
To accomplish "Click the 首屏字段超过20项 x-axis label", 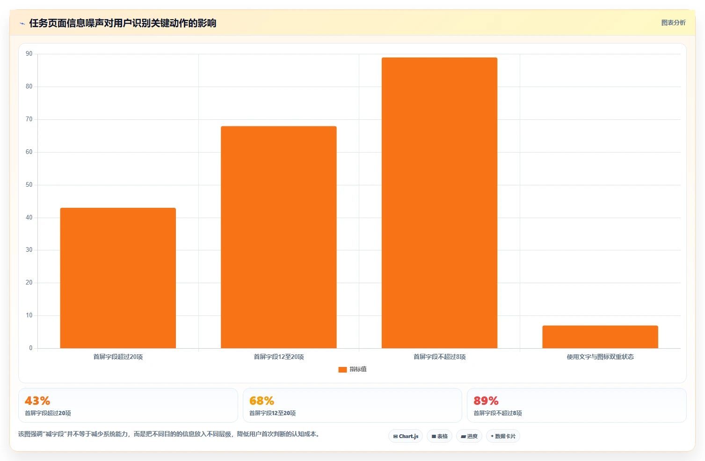I will coord(118,357).
